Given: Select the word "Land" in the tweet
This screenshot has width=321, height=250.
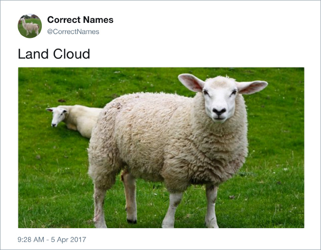Looking at the screenshot, I should tap(33, 54).
